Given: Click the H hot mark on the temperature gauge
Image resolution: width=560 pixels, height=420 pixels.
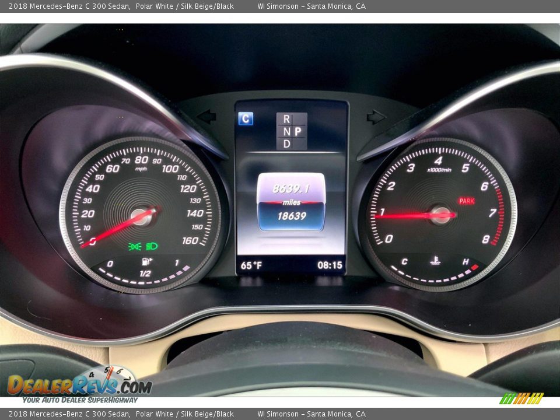Looking at the screenshot, I should (x=466, y=262).
